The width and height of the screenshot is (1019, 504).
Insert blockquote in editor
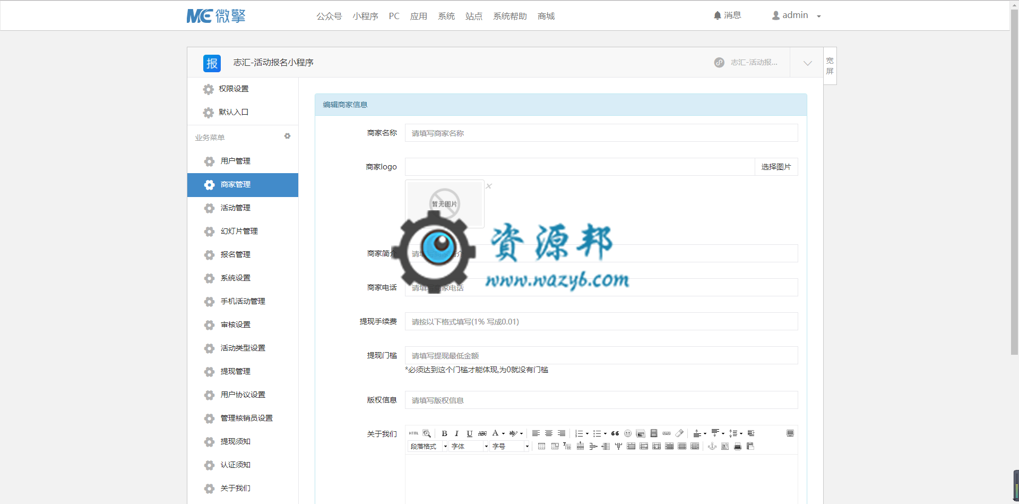(x=615, y=433)
